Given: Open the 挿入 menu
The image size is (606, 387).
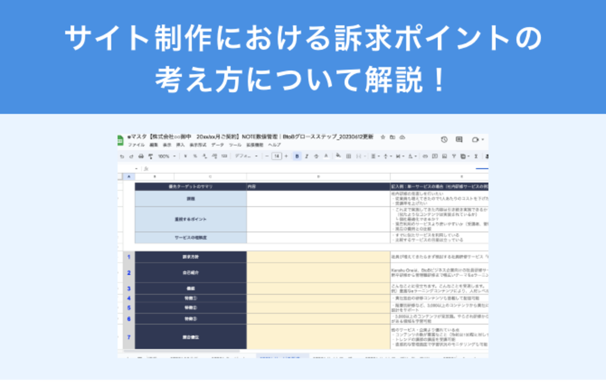Looking at the screenshot, I should pos(180,146).
